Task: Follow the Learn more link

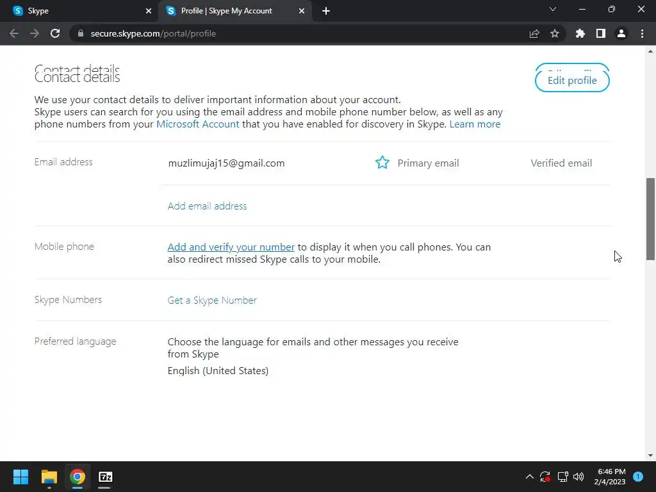Action: 475,124
